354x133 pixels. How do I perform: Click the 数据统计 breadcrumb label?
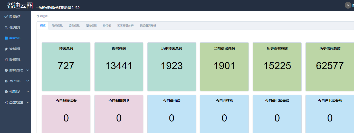click(45, 16)
